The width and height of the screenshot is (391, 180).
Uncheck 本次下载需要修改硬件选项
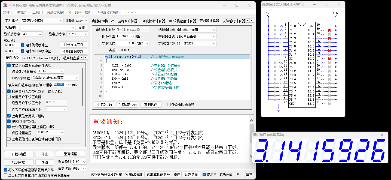[x=9, y=65]
